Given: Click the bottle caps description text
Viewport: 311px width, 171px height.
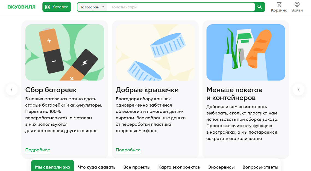Looking at the screenshot, I should [x=151, y=115].
